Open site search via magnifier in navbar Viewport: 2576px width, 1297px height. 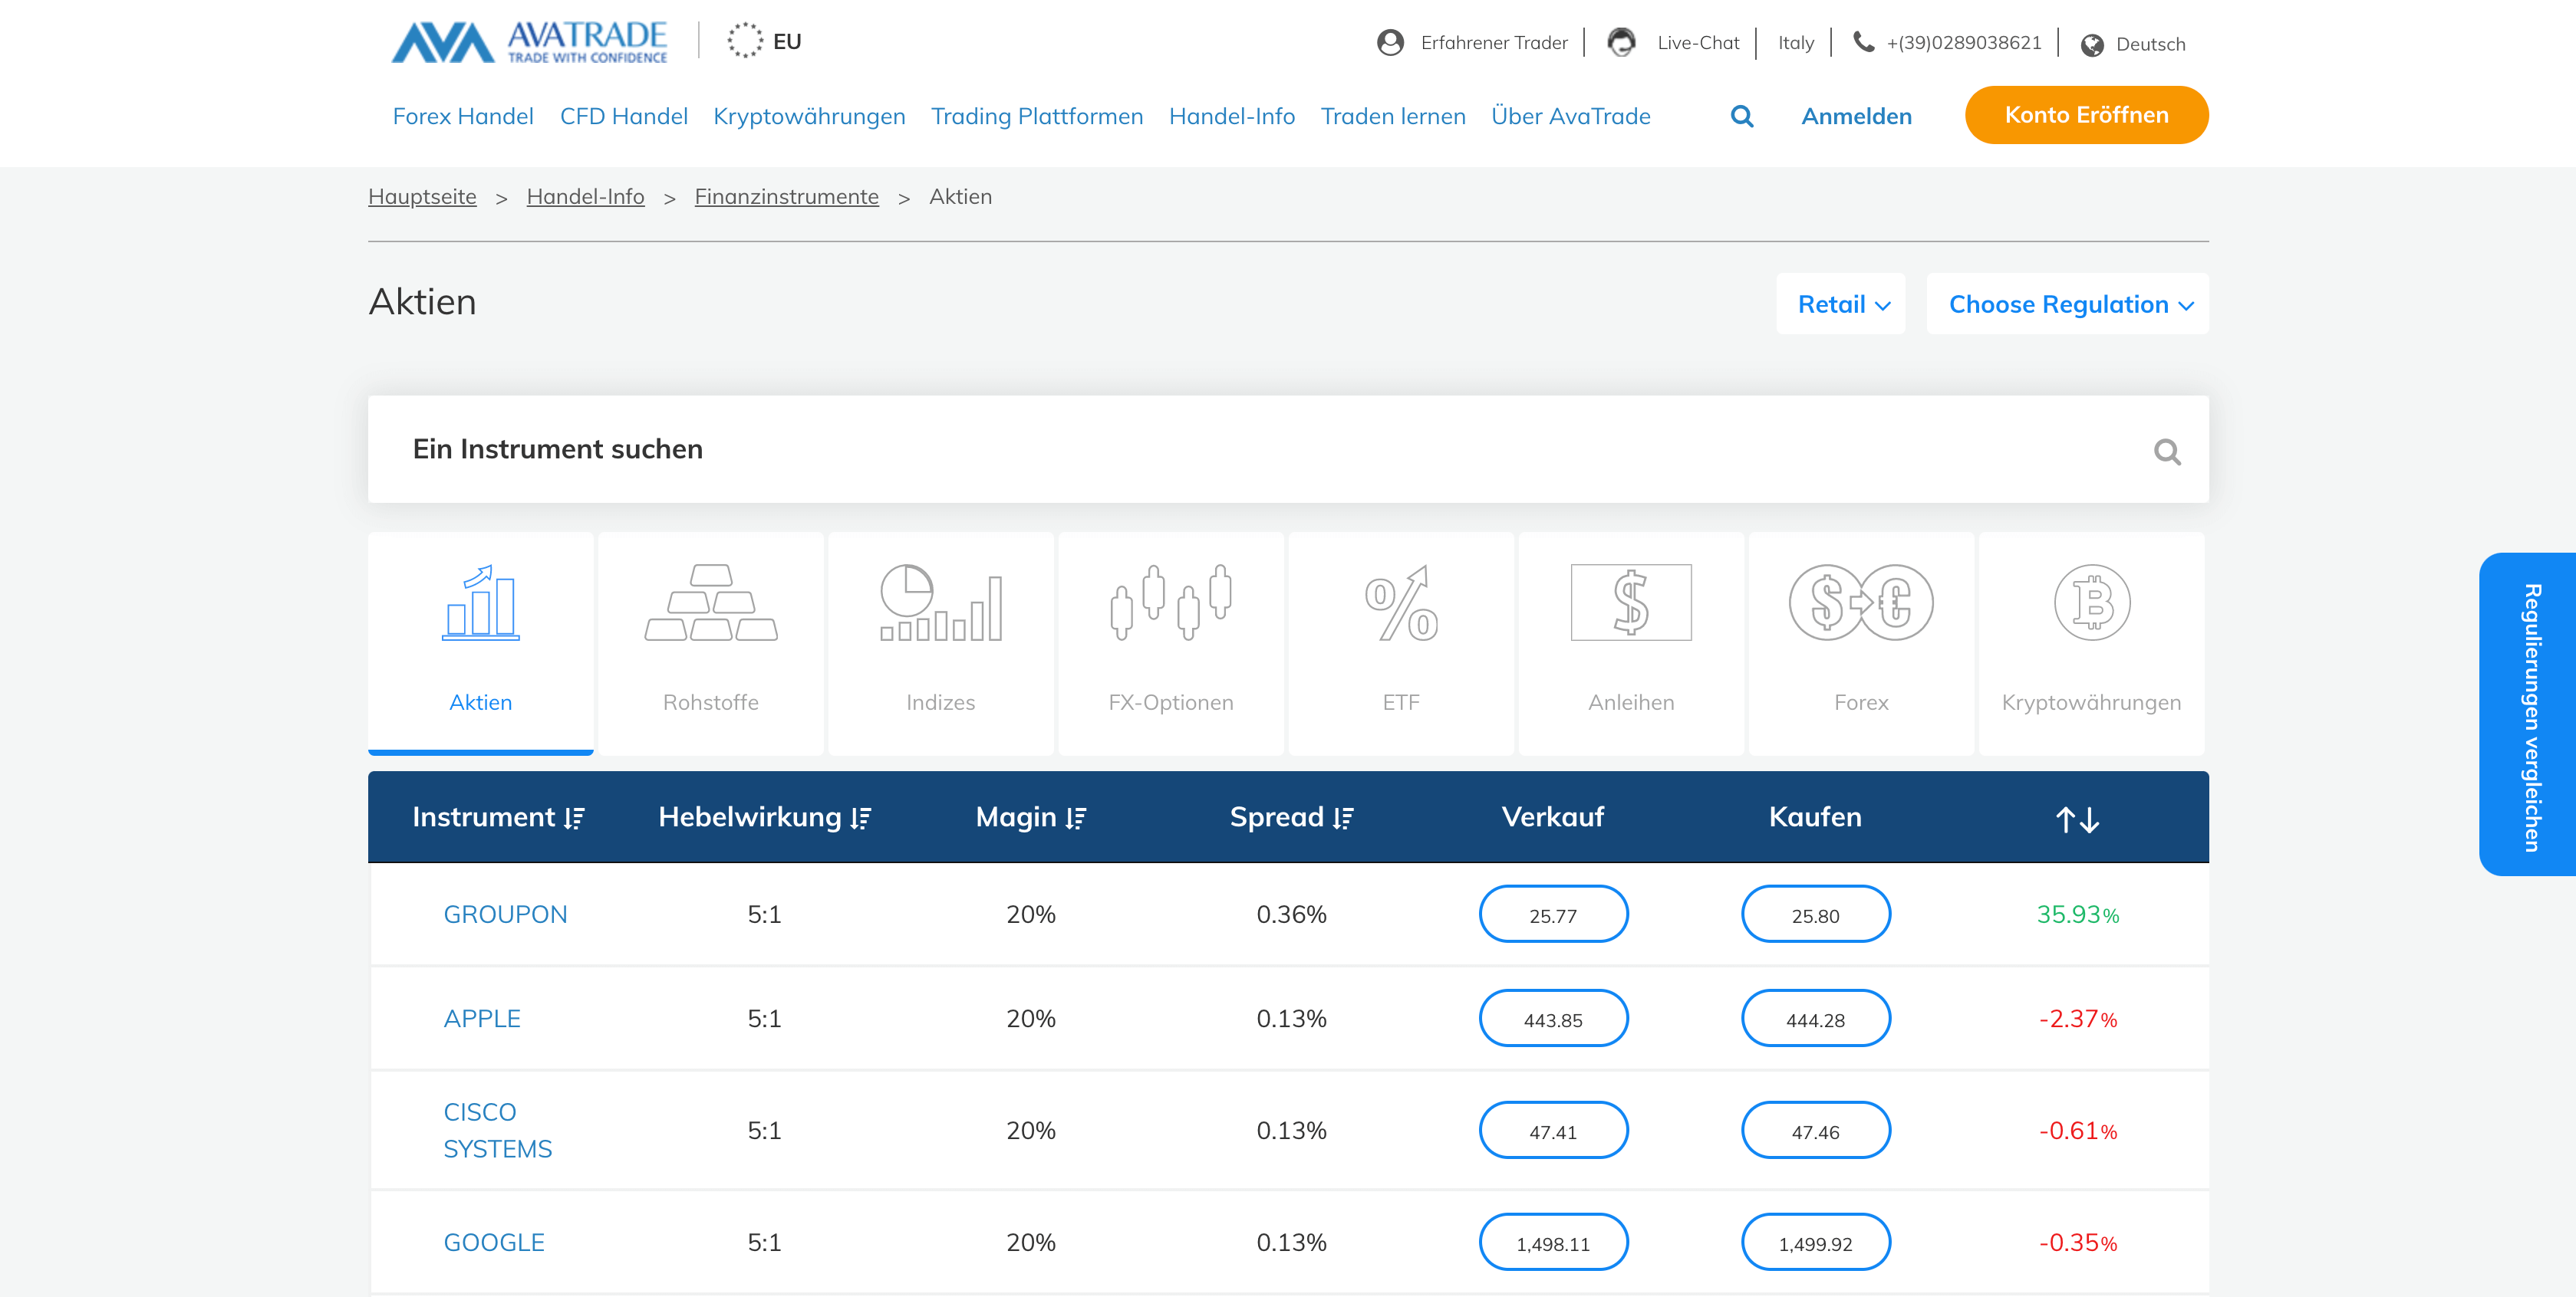[x=1741, y=116]
